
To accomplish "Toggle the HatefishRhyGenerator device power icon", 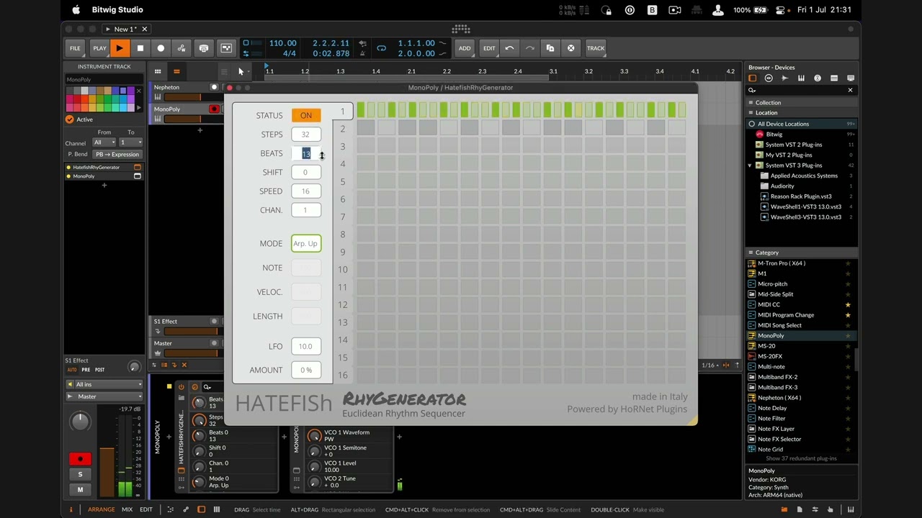I will [182, 387].
